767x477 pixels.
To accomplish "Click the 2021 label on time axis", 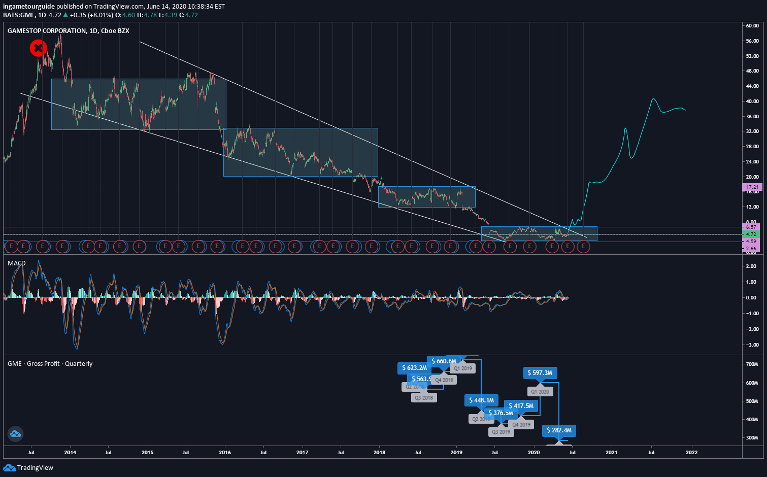I will (x=611, y=453).
